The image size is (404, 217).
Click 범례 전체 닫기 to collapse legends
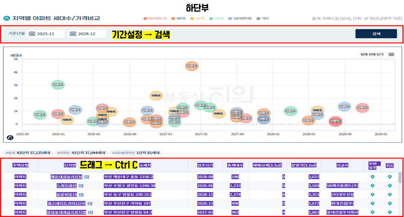(x=372, y=54)
